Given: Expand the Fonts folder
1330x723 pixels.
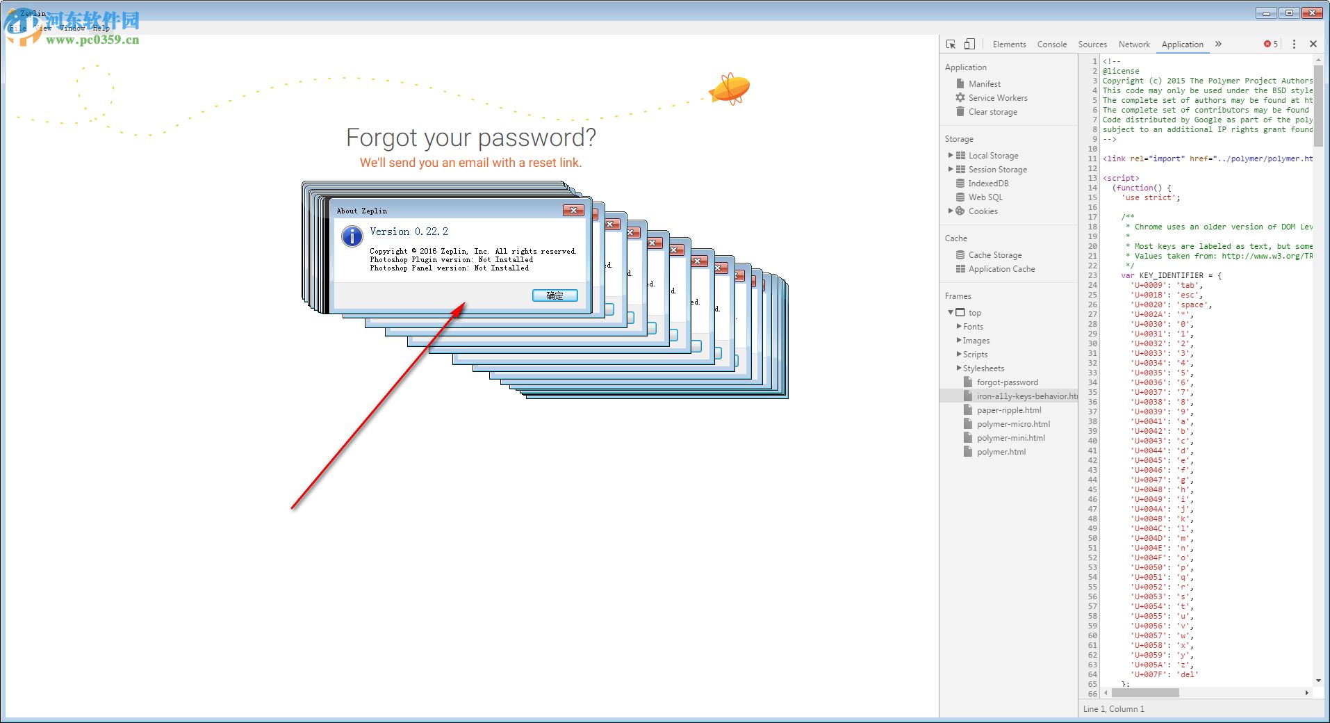Looking at the screenshot, I should (x=959, y=326).
